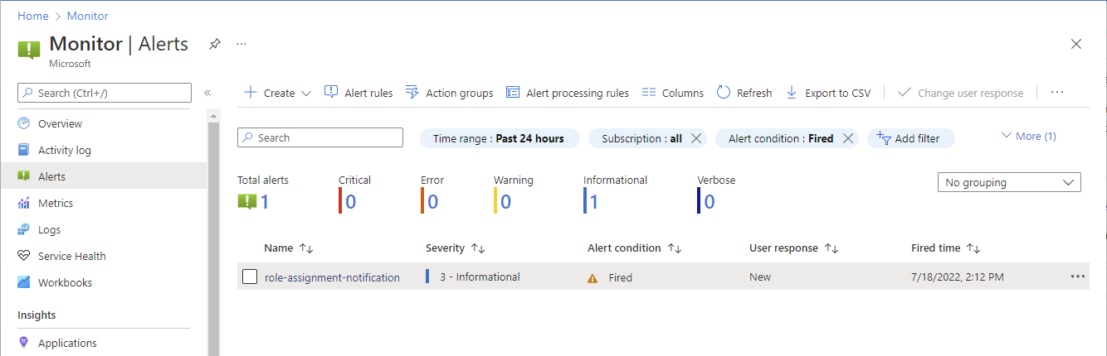Click the Add filter button
This screenshot has height=356, width=1107.
[x=911, y=138]
